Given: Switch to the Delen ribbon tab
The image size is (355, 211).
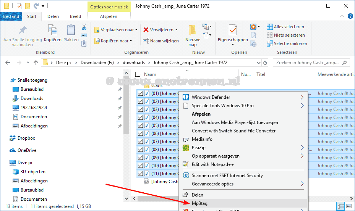Looking at the screenshot, I should 53,16.
